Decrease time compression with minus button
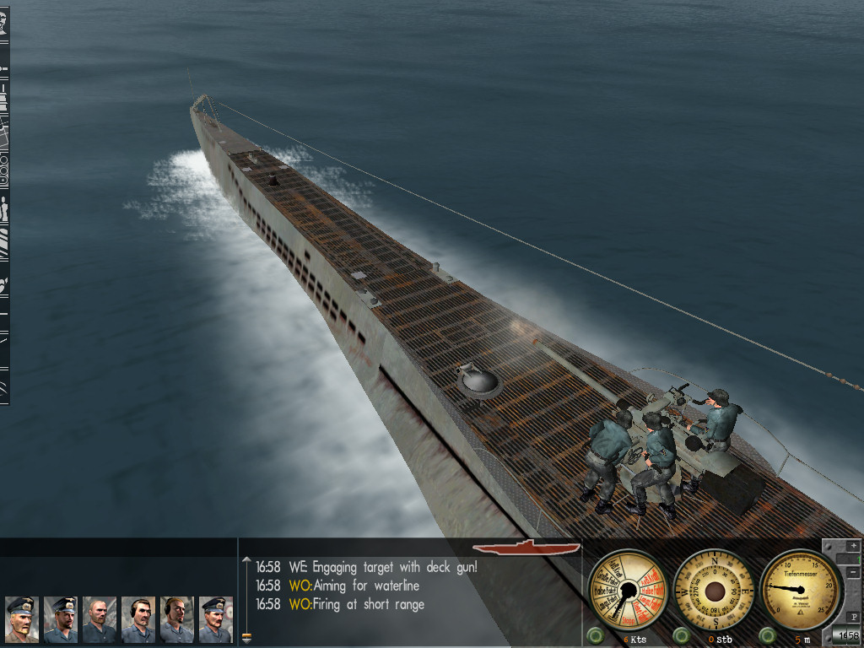Viewport: 864px width, 648px height. (x=854, y=573)
